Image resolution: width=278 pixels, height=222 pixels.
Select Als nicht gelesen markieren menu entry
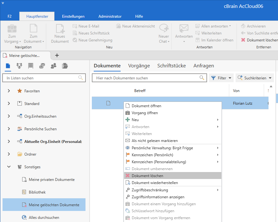(155, 141)
